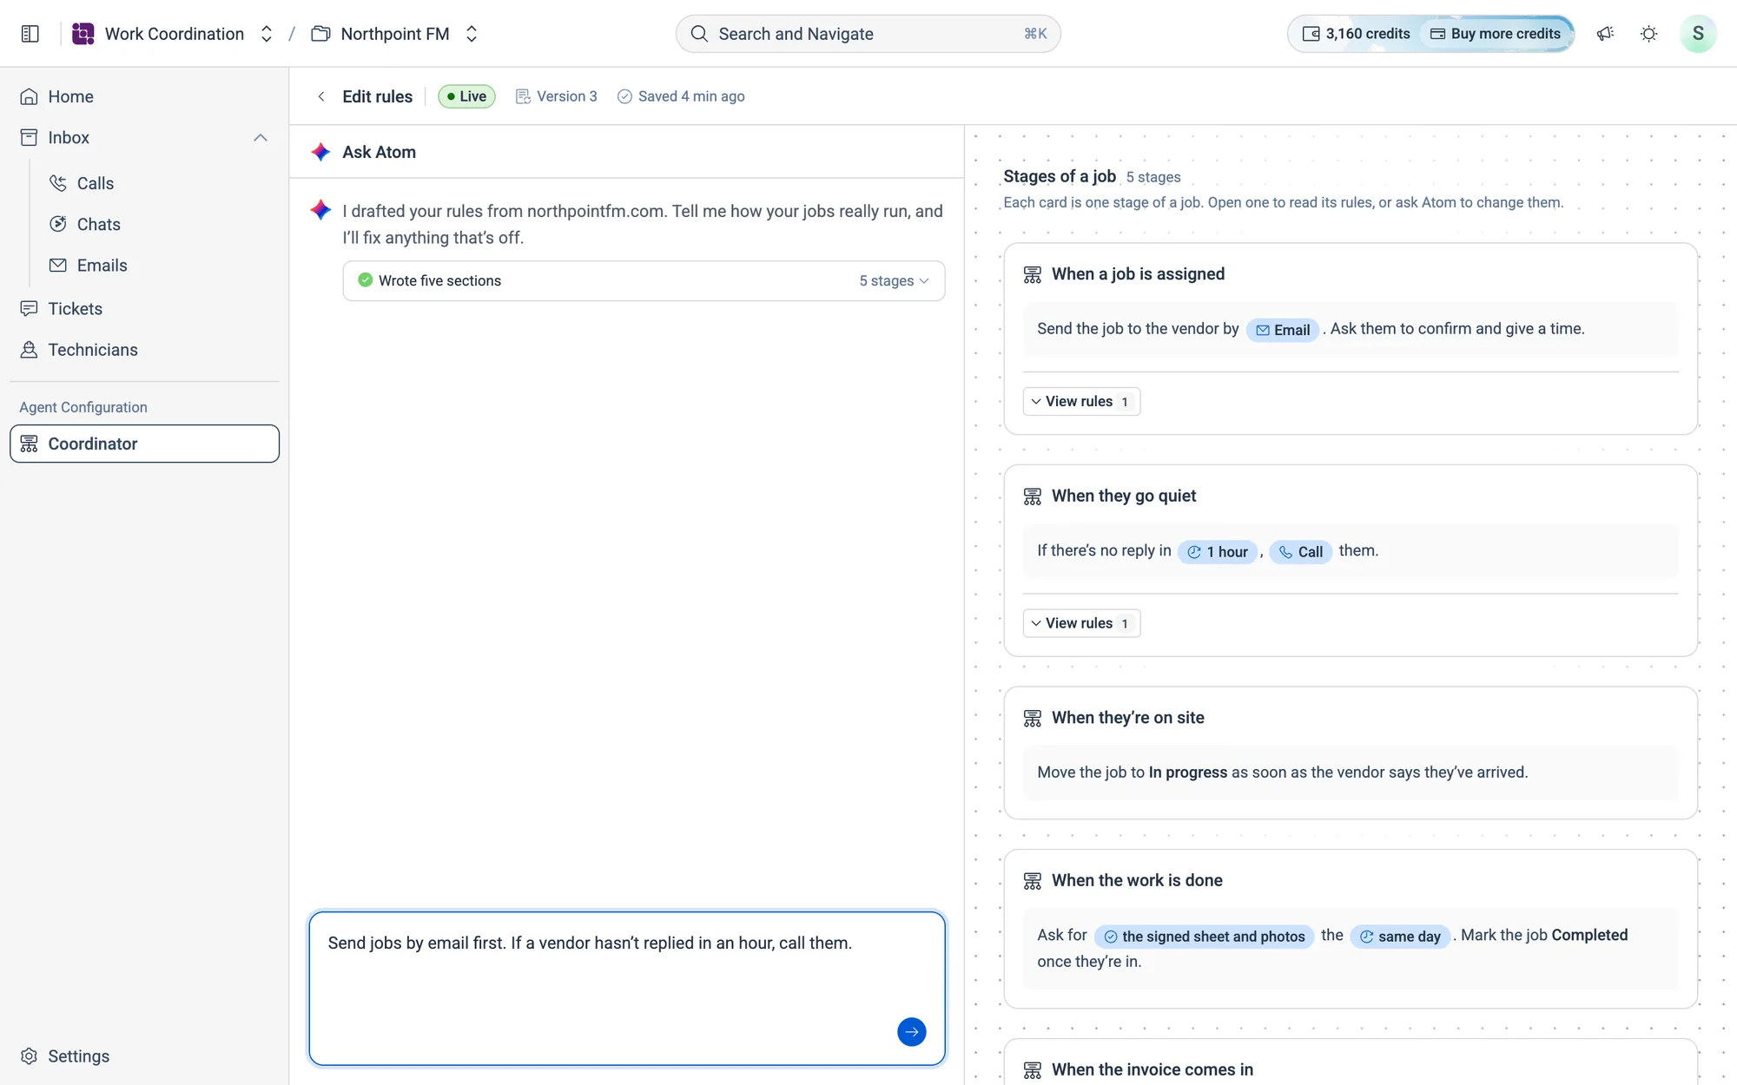Open the When they're on site card
The height and width of the screenshot is (1085, 1737).
[x=1351, y=753]
